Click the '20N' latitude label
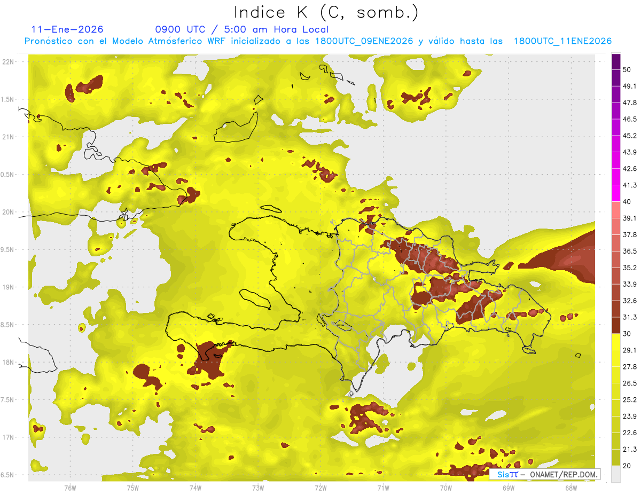Image resolution: width=641 pixels, height=495 pixels. point(9,212)
